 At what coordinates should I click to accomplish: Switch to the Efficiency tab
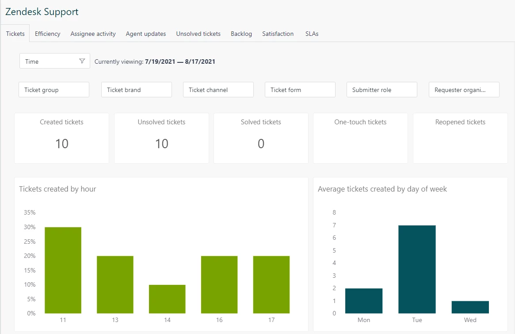(48, 34)
